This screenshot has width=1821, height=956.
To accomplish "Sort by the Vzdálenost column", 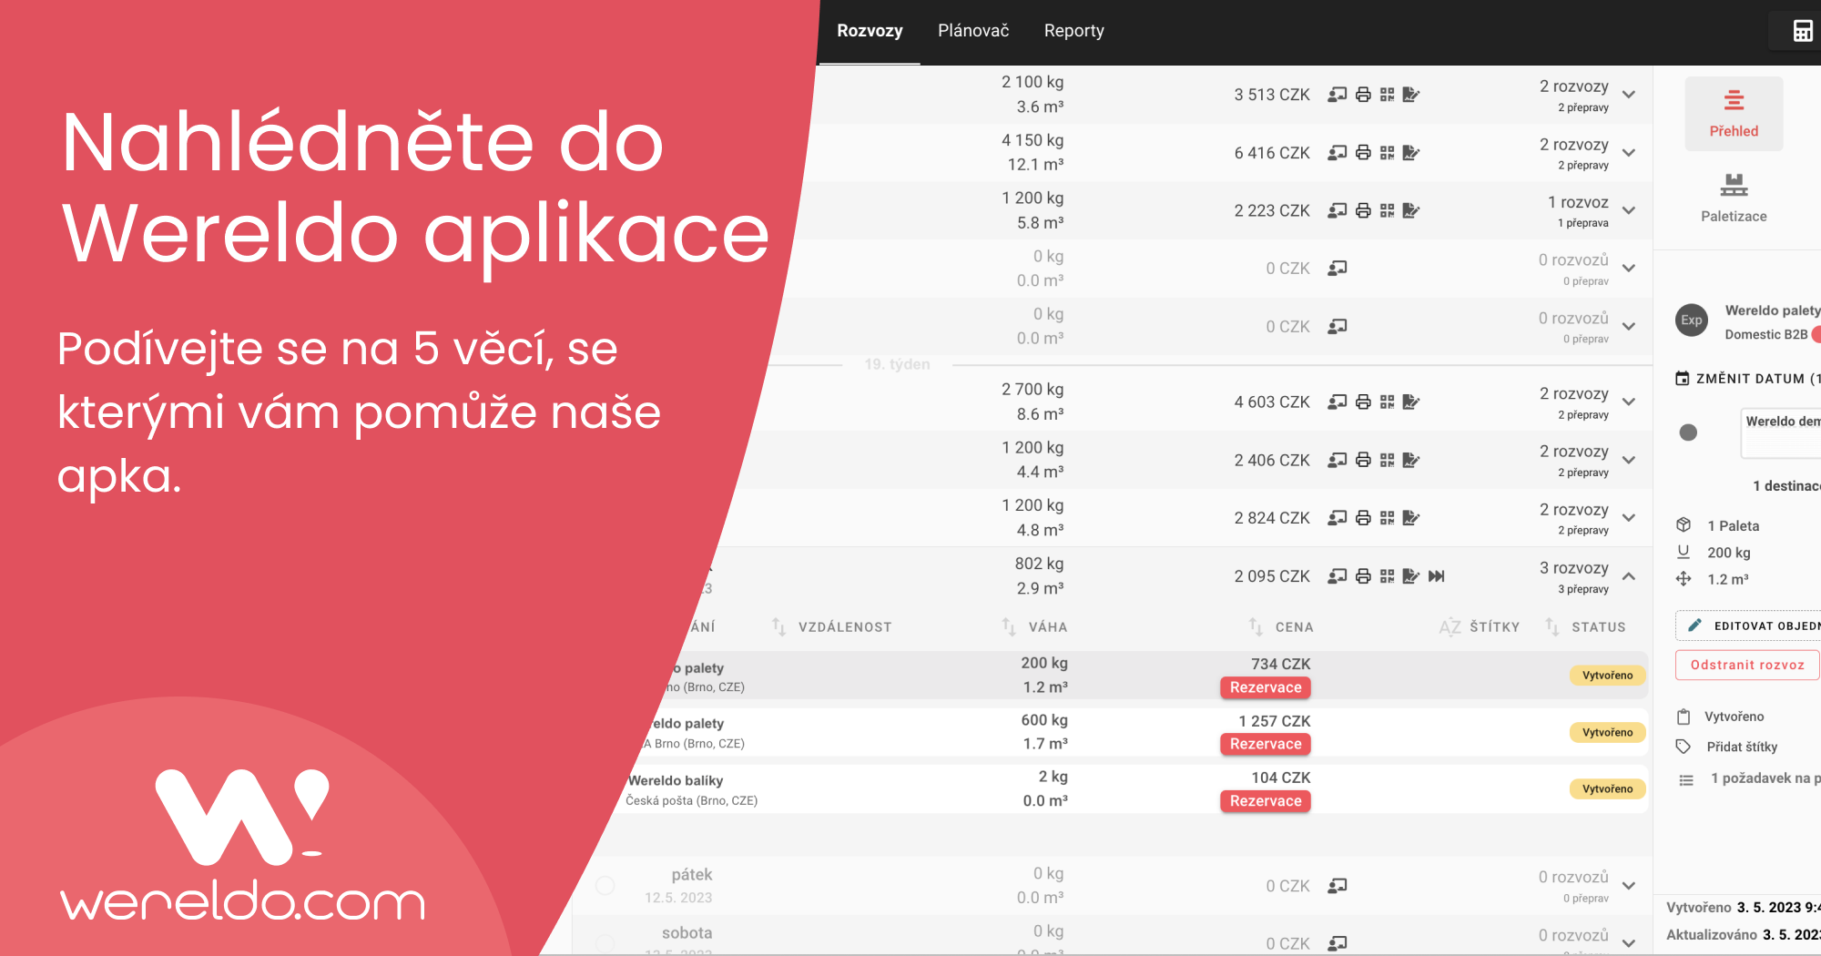I will pyautogui.click(x=831, y=627).
